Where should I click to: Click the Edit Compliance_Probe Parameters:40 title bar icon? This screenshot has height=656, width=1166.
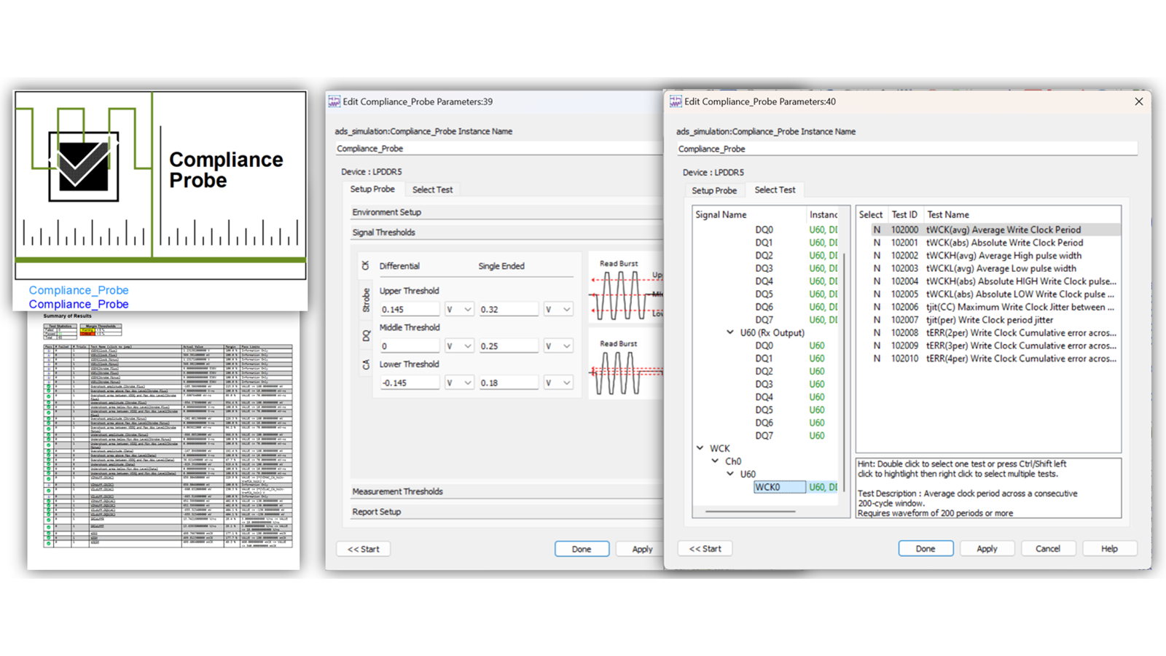click(x=675, y=101)
